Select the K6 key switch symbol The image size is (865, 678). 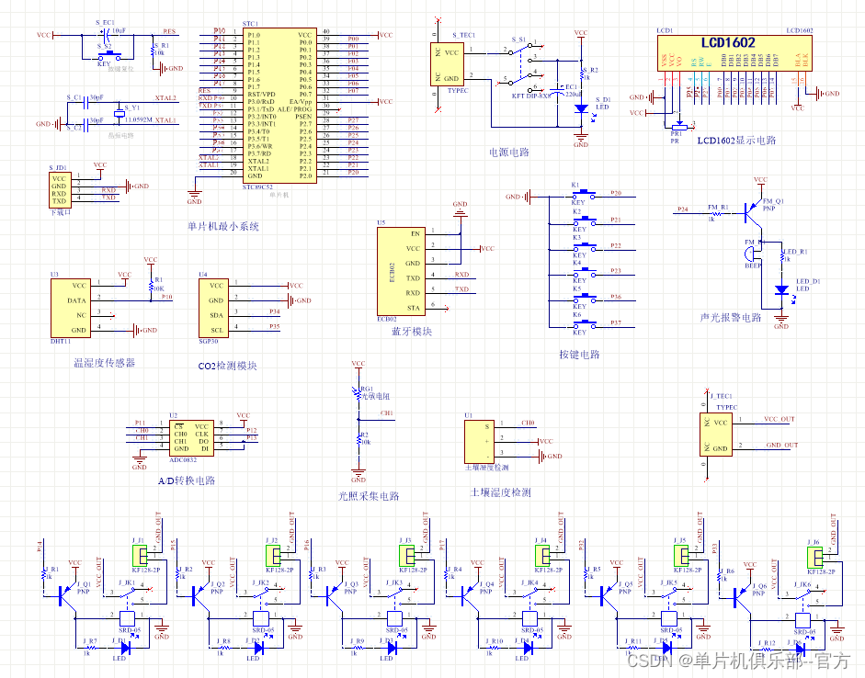tap(584, 324)
